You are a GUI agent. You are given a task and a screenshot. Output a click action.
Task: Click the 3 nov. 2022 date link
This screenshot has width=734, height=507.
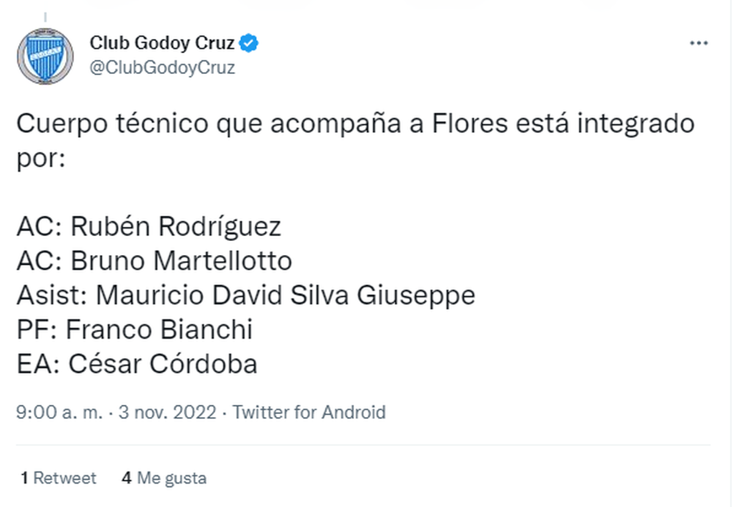(165, 412)
